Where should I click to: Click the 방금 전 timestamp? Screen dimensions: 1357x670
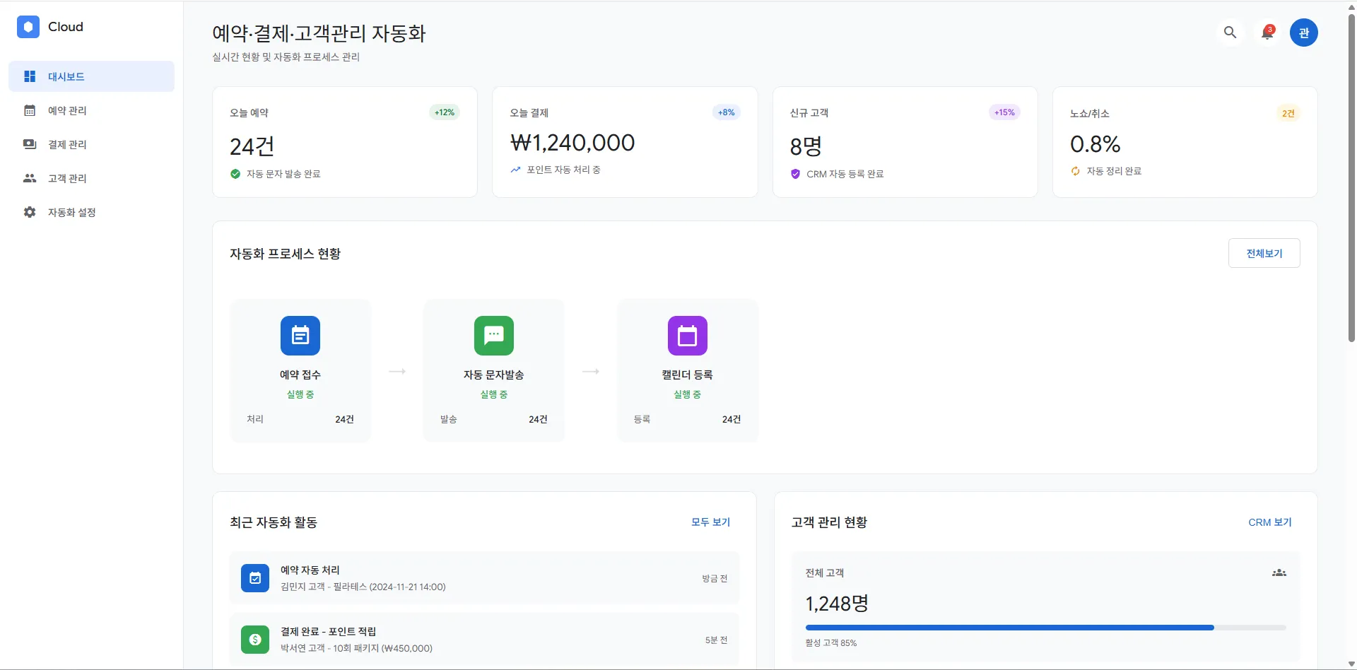coord(715,578)
